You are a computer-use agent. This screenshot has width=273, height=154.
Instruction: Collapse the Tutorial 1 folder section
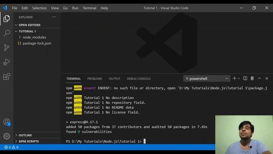pyautogui.click(x=37, y=31)
